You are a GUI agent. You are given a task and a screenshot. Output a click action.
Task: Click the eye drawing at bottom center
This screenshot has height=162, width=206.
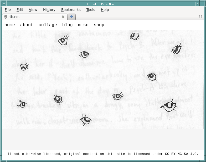85,120
